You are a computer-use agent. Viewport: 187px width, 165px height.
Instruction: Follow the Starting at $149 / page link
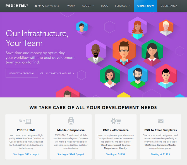click(x=71, y=154)
